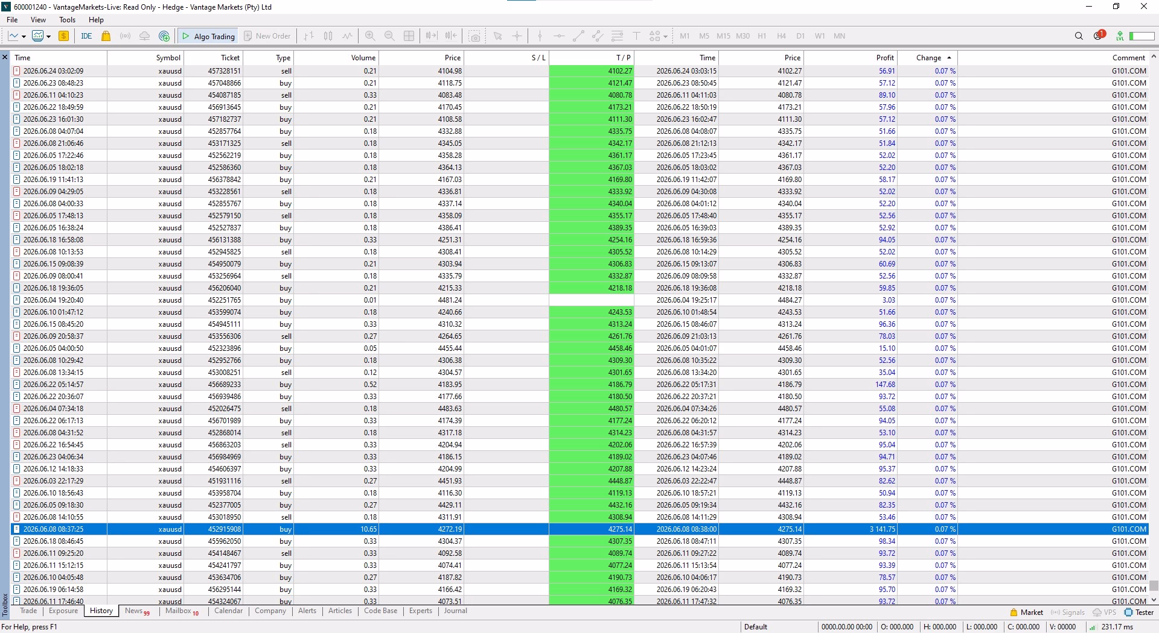Open the VPS button in bottom bar
Screen dimensions: 1159x633
(1105, 612)
